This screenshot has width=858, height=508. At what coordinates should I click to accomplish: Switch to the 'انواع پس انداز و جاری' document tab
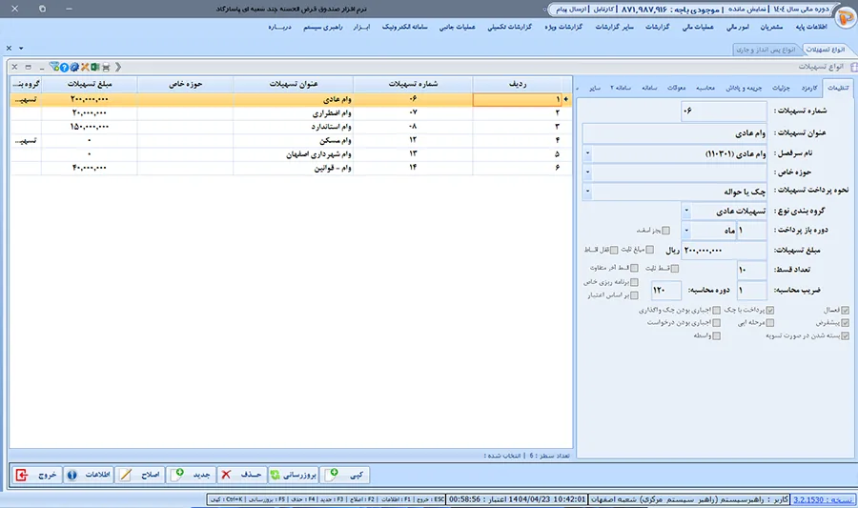766,50
